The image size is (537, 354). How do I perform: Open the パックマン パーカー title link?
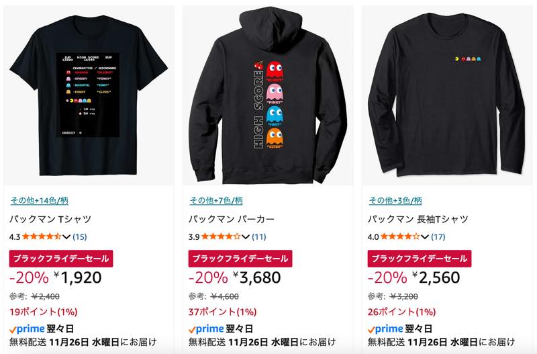tap(232, 219)
